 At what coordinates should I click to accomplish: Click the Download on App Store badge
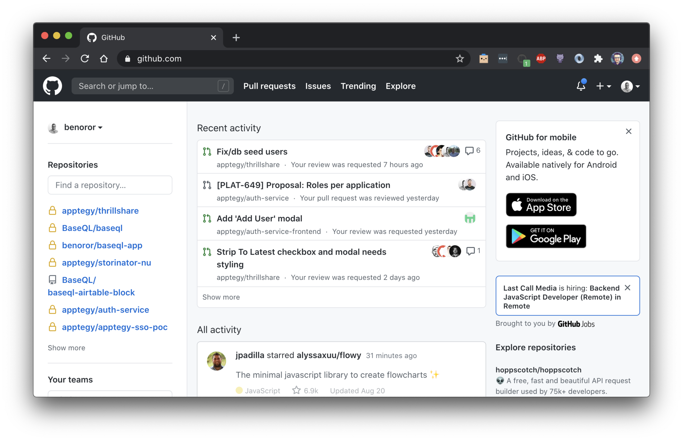[x=541, y=204]
